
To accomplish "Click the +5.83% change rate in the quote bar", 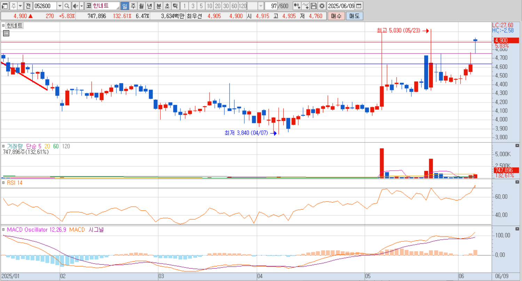I will (66, 16).
